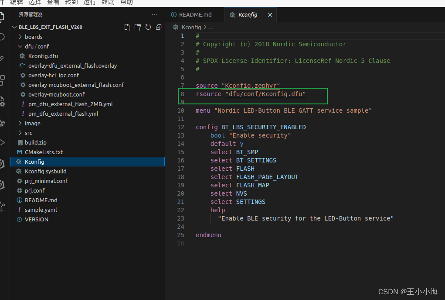Expand the image folder
The height and width of the screenshot is (300, 445).
click(20, 123)
